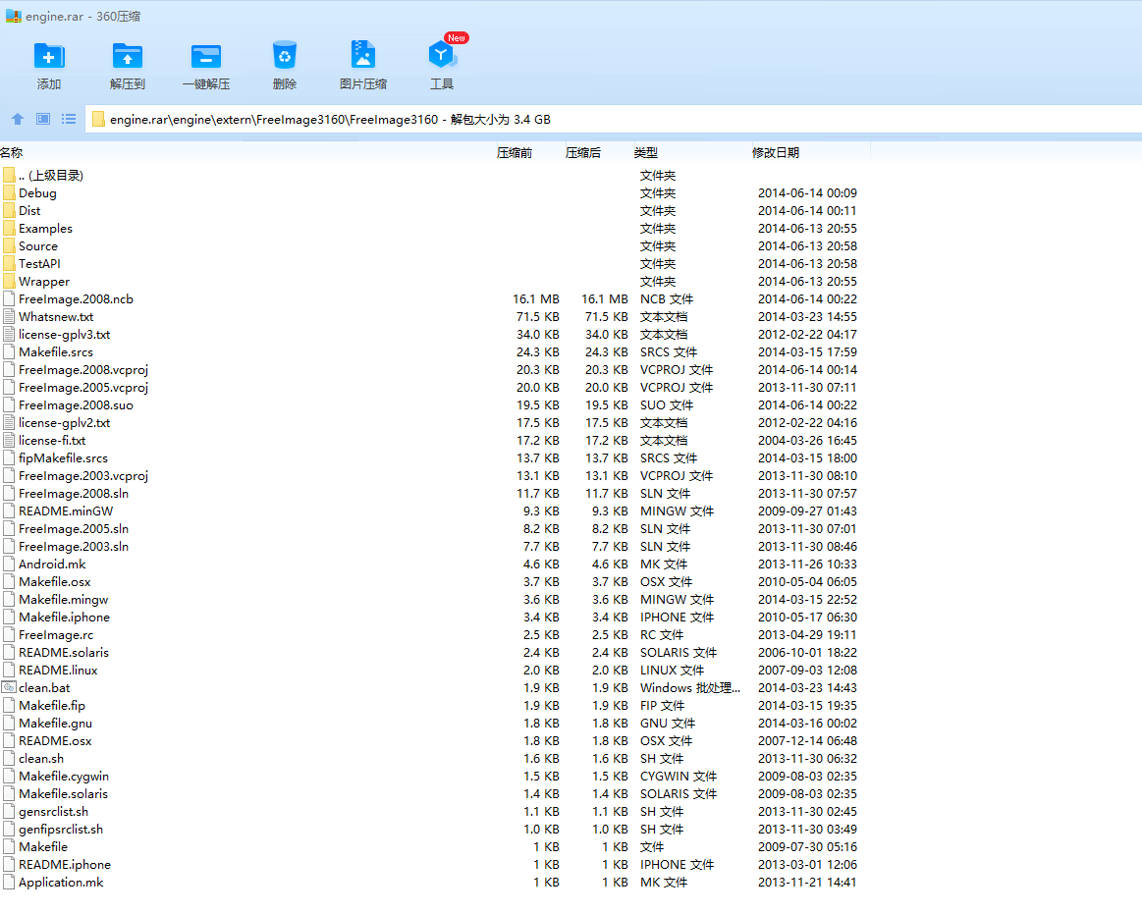Click the Delete (删除) recycle icon
The width and height of the screenshot is (1142, 914).
coord(284,56)
